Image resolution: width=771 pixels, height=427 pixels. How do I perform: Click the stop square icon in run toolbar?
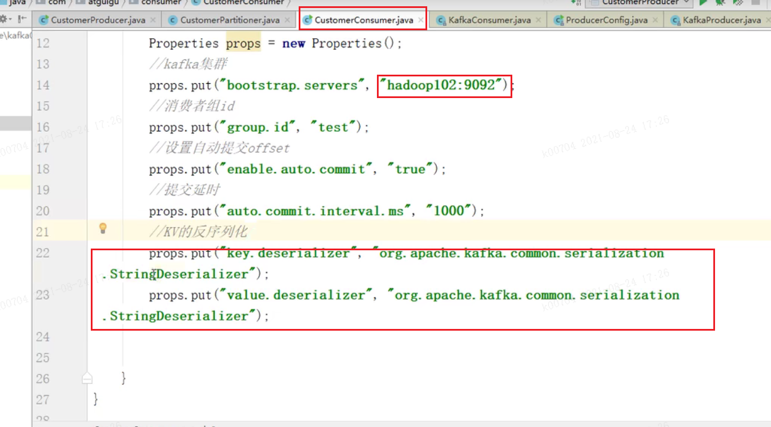756,2
